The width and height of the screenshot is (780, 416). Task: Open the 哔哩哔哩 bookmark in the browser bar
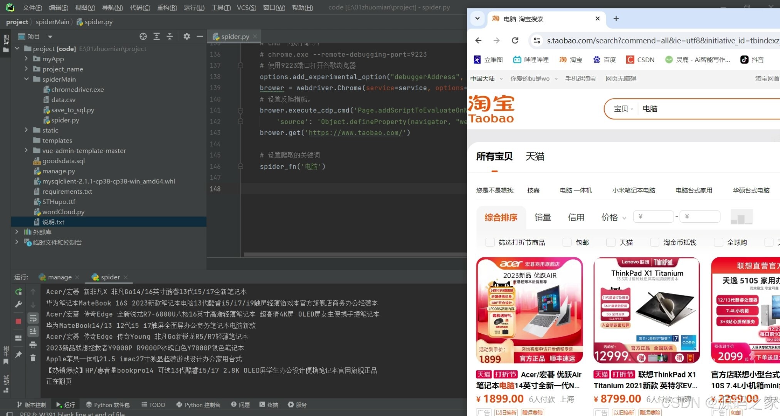[531, 59]
